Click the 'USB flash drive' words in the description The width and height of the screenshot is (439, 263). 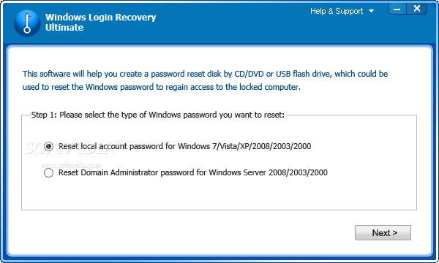click(x=303, y=74)
